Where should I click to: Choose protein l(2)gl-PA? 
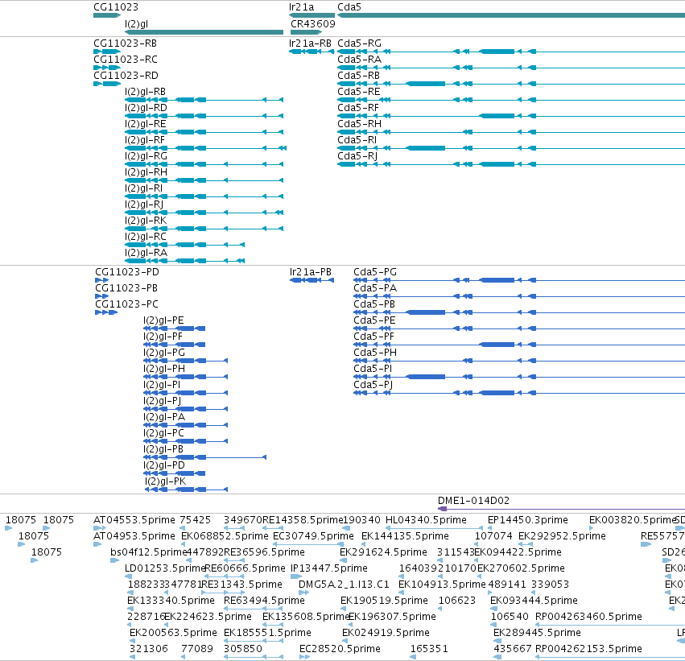click(x=164, y=417)
